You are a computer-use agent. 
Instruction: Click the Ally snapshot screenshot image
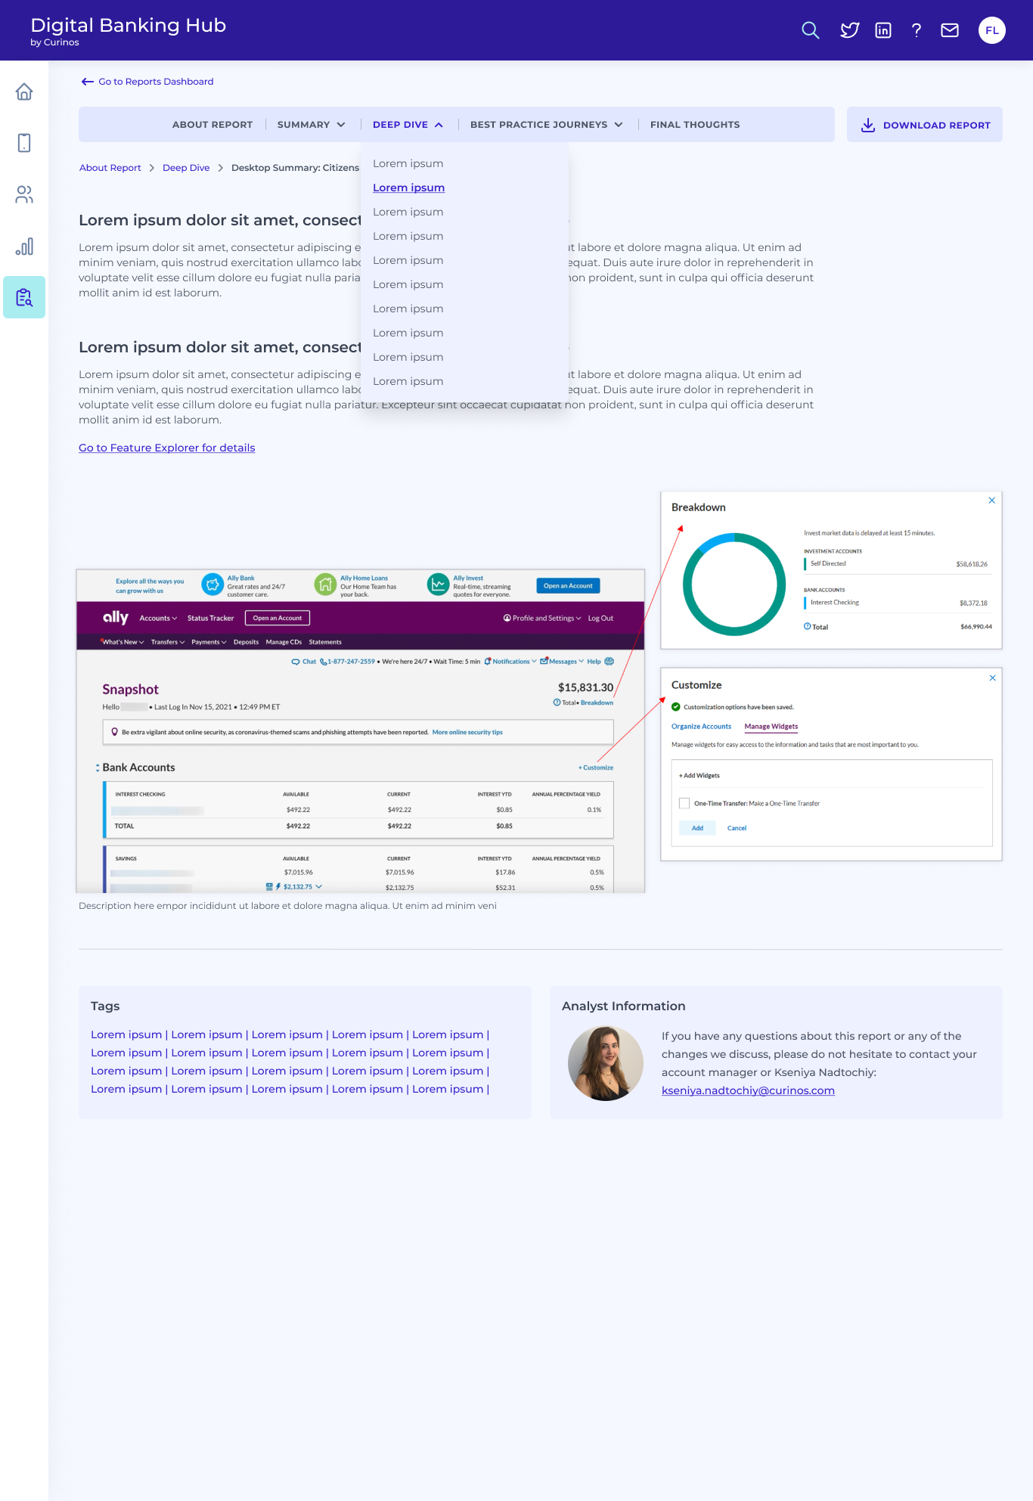tap(361, 730)
